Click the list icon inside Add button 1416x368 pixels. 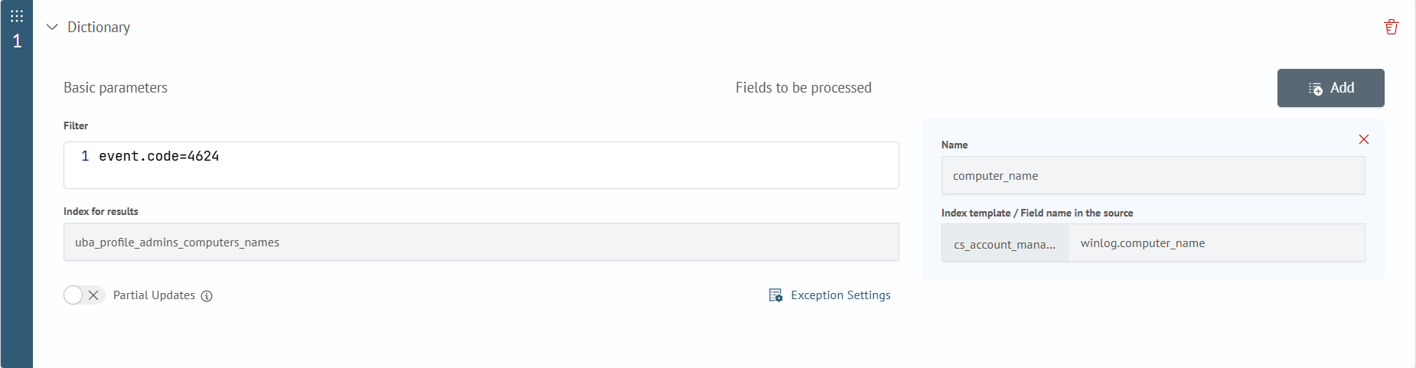click(x=1316, y=89)
